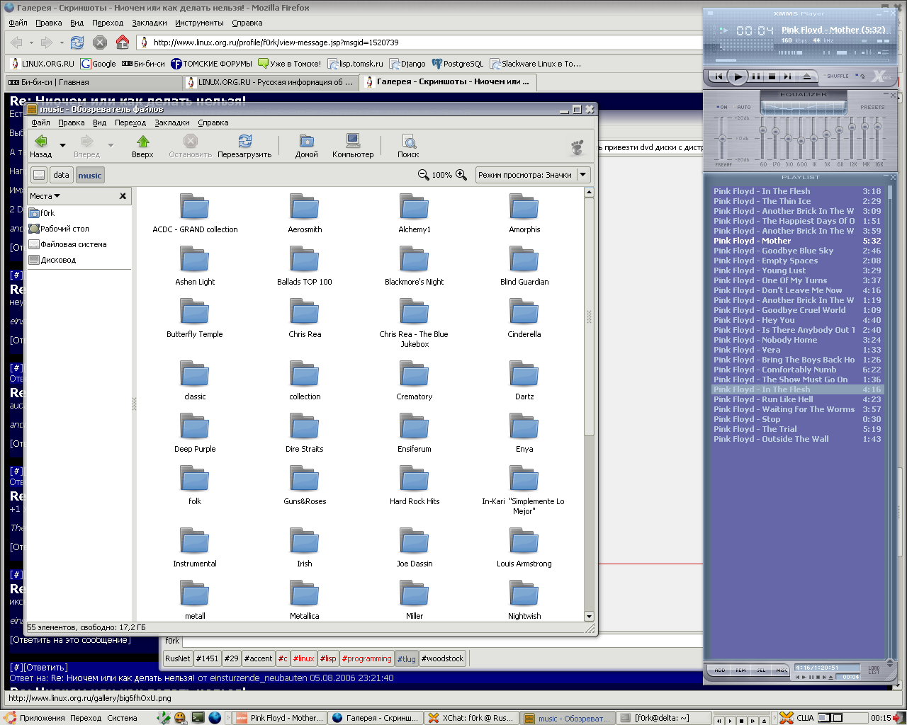This screenshot has height=725, width=907.
Task: Open playlist ADD menu button
Action: point(719,670)
